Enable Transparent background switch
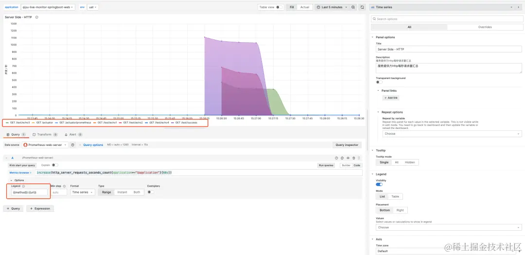 point(379,82)
